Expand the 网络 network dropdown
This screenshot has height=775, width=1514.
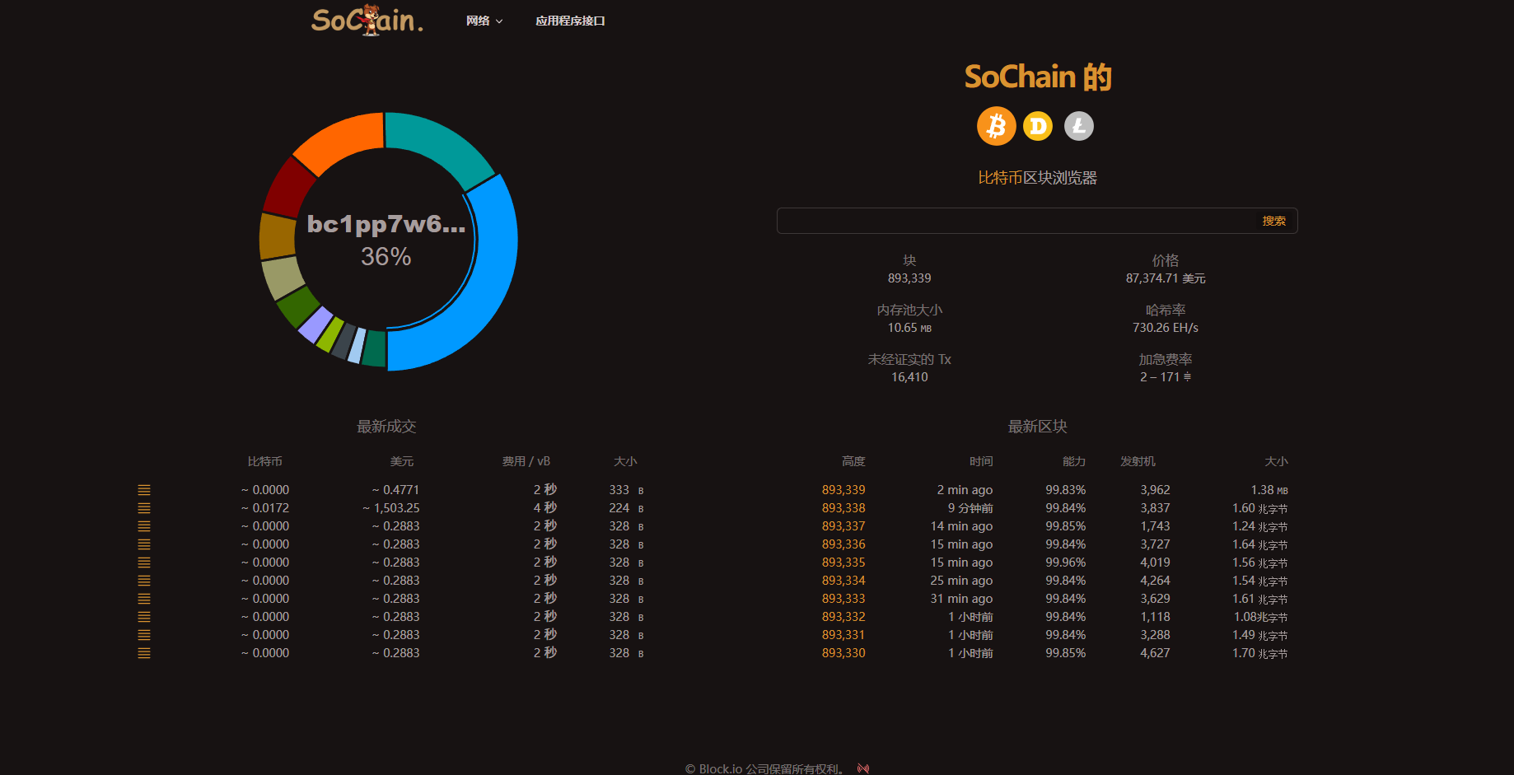click(x=484, y=21)
